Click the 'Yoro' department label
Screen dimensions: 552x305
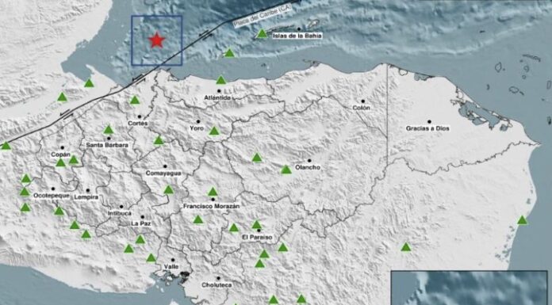pos(197,128)
